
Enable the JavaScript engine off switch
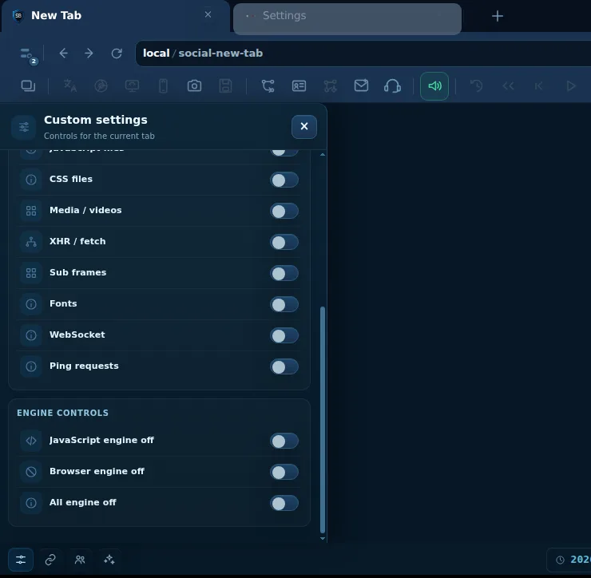click(284, 441)
